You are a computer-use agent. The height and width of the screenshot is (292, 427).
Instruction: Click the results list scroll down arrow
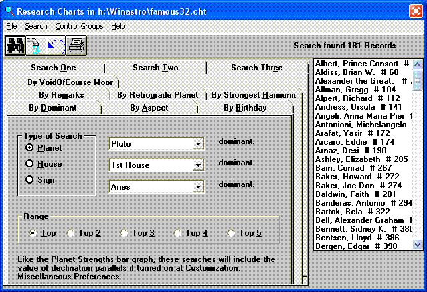click(418, 246)
